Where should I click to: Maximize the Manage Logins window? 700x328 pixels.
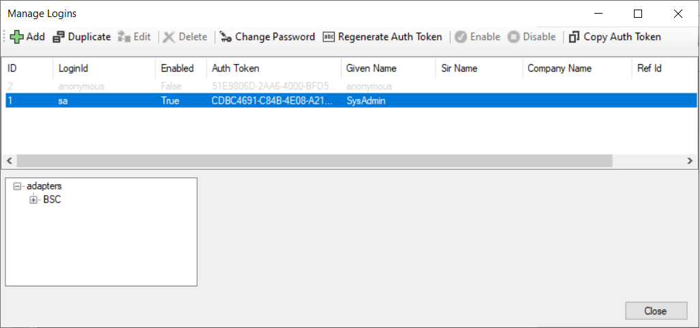click(638, 14)
